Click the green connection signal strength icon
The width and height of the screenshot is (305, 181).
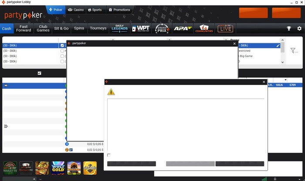[x=264, y=179]
